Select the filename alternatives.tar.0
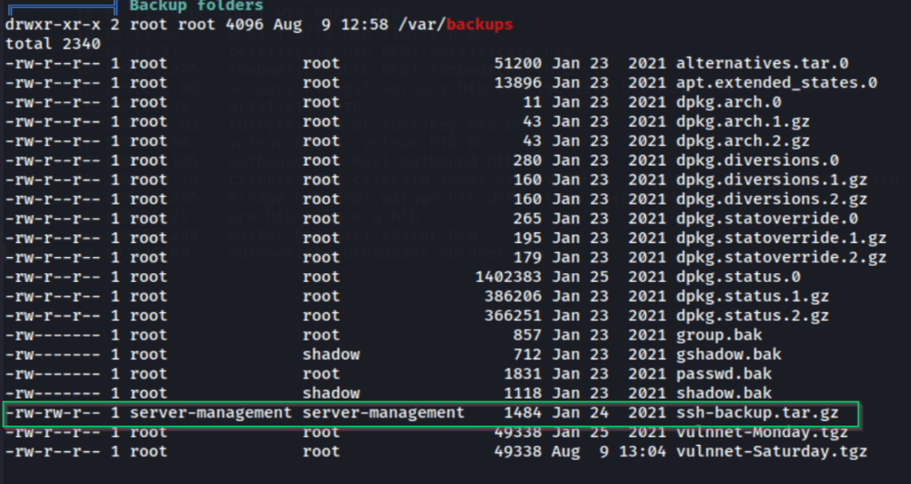The image size is (911, 484). click(x=762, y=63)
